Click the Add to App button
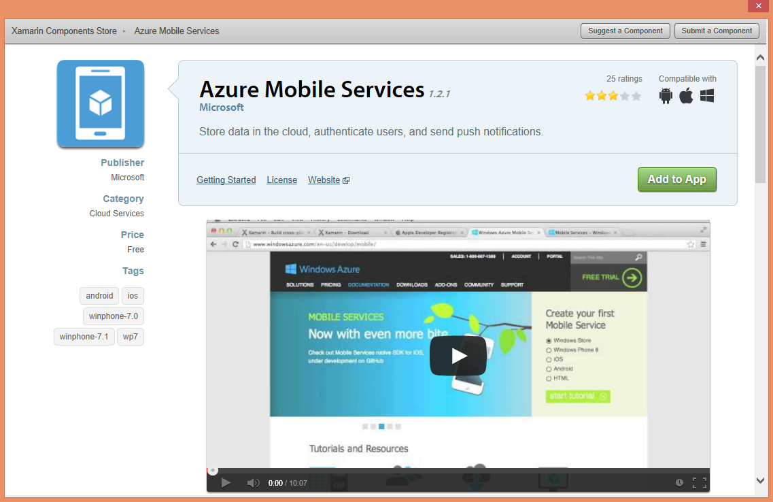 click(676, 180)
